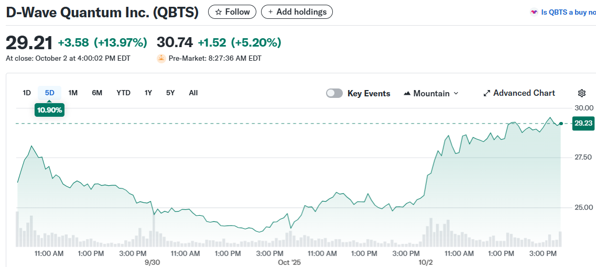Switch to the 1M range
The height and width of the screenshot is (267, 596).
tap(73, 93)
